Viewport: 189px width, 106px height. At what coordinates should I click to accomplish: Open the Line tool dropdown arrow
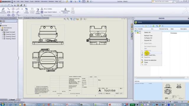(x=11, y=9)
